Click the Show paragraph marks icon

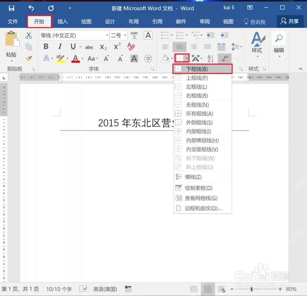point(224,58)
